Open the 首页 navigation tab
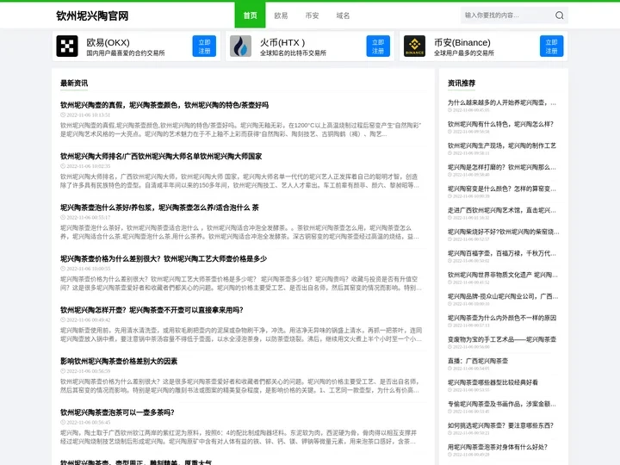620x465 pixels. [x=250, y=15]
